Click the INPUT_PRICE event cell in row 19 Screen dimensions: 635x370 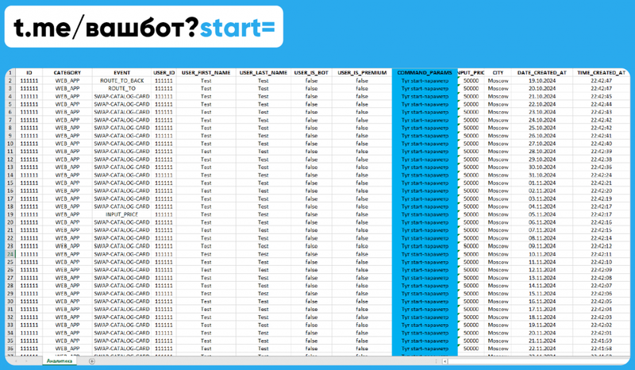pyautogui.click(x=122, y=214)
